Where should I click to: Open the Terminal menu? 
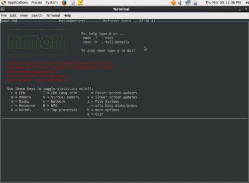click(x=53, y=15)
